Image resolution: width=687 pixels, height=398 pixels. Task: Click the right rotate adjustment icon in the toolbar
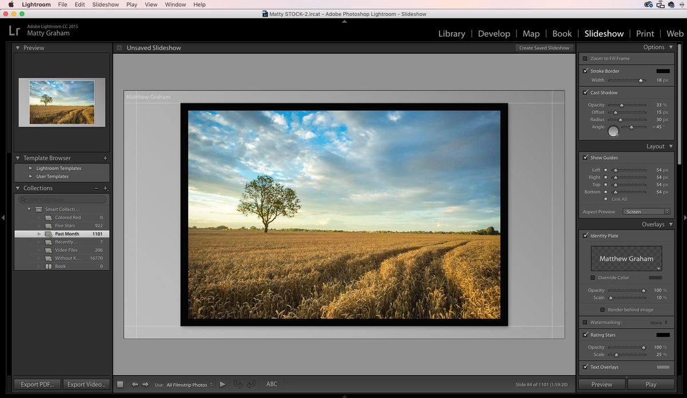[252, 384]
